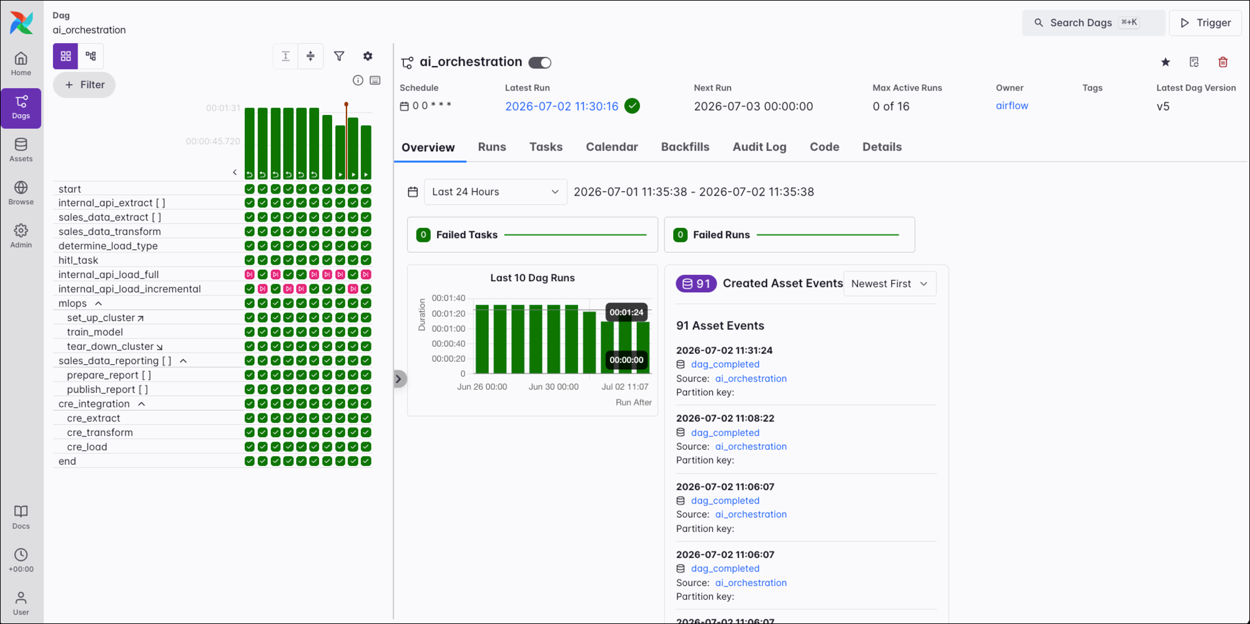The width and height of the screenshot is (1250, 624).
Task: Switch to graph view
Action: click(x=91, y=56)
